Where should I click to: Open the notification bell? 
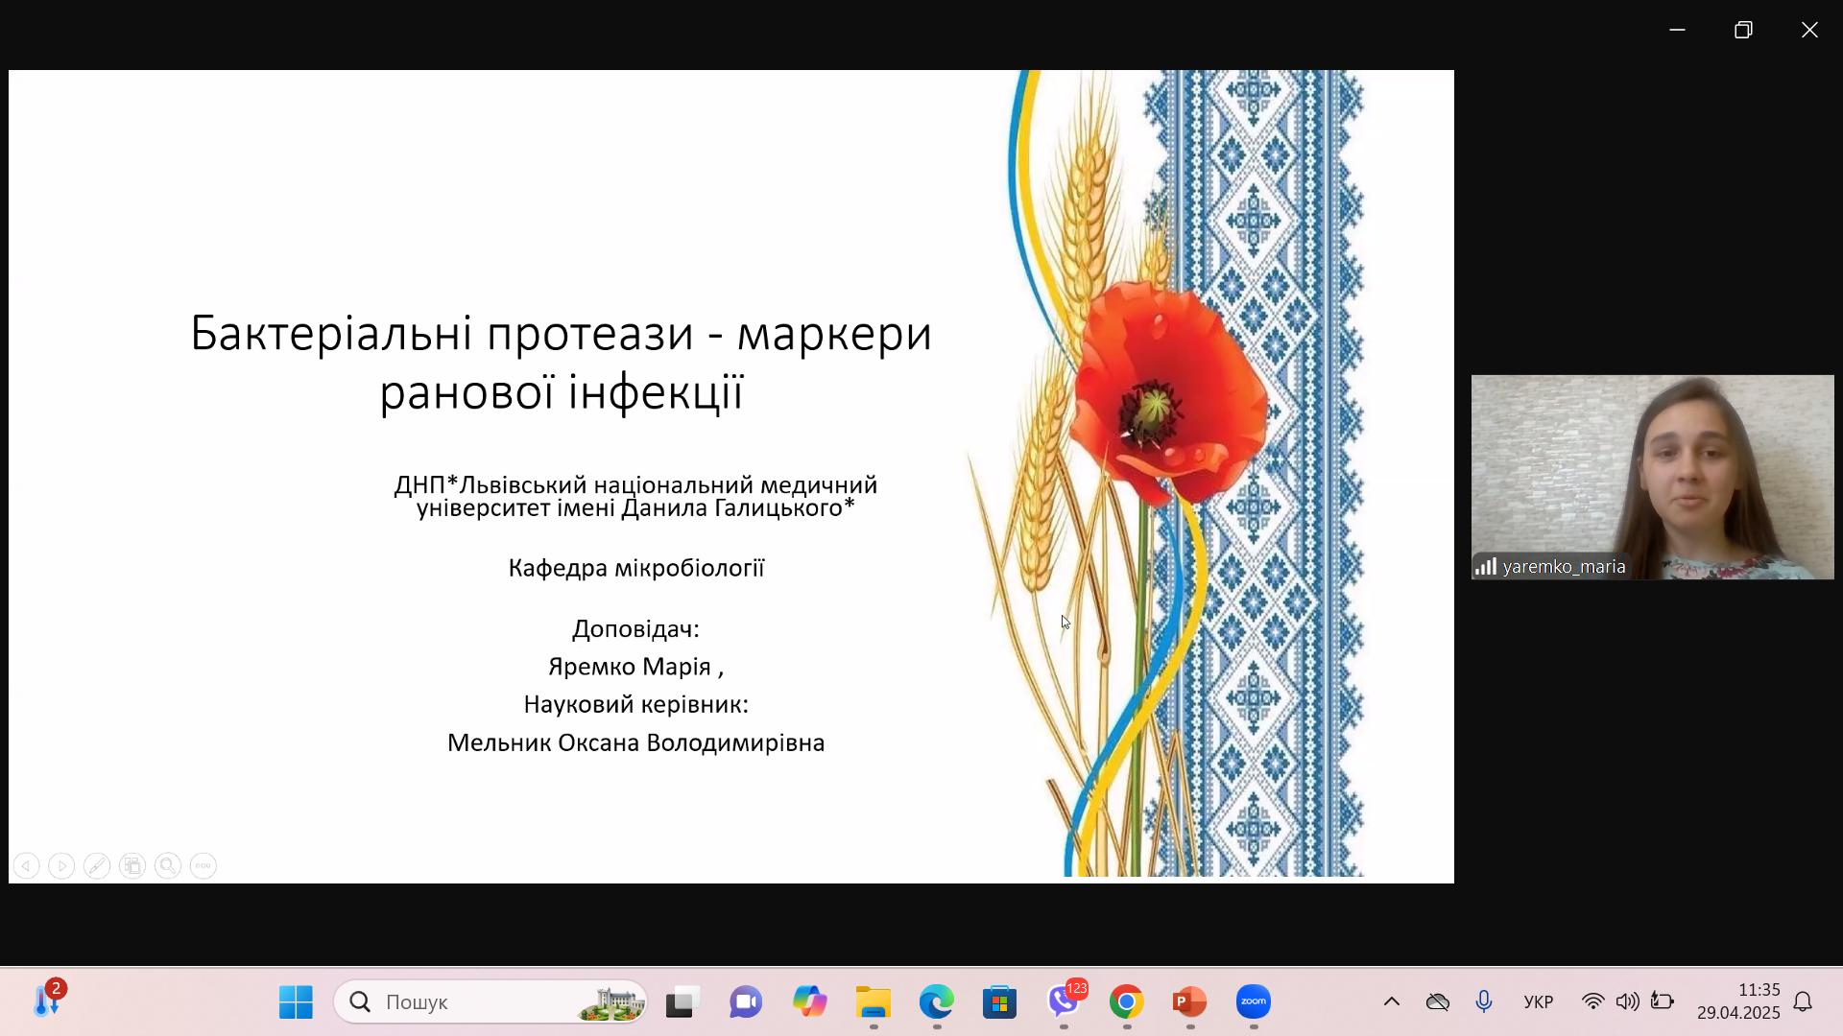(x=1803, y=1002)
